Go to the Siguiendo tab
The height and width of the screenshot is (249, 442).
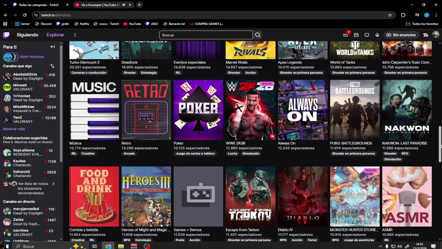(x=27, y=35)
